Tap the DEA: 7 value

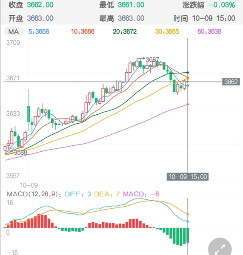[x=107, y=194]
